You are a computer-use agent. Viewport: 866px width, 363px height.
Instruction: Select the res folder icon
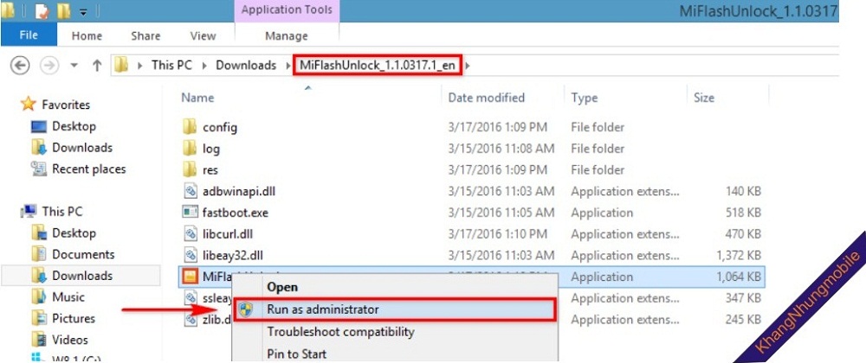(190, 170)
